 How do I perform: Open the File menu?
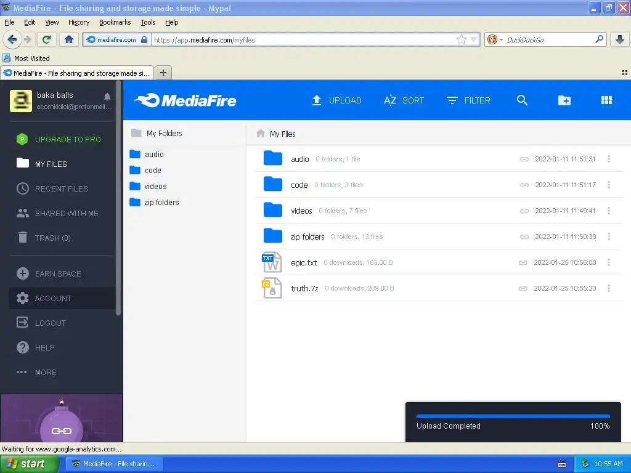9,22
